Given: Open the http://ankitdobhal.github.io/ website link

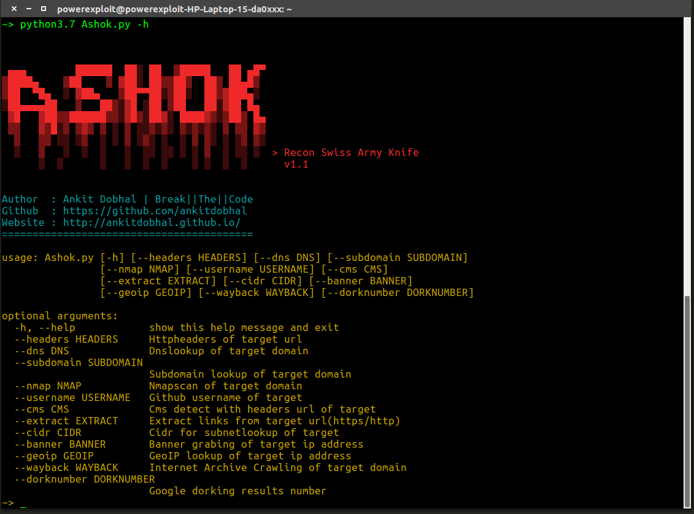Looking at the screenshot, I should (152, 222).
